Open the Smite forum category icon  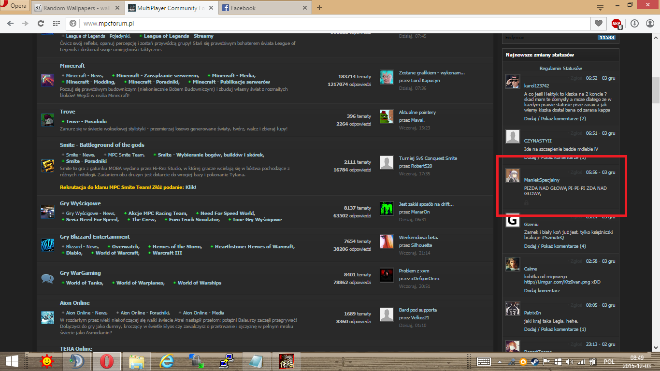[47, 166]
